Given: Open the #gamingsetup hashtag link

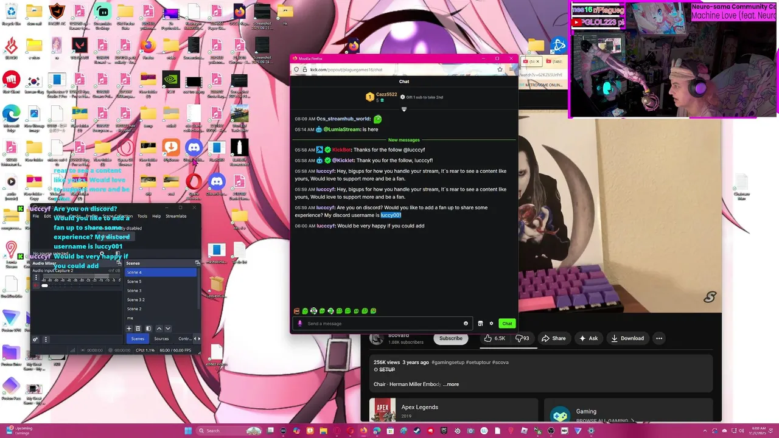Looking at the screenshot, I should click(x=449, y=362).
